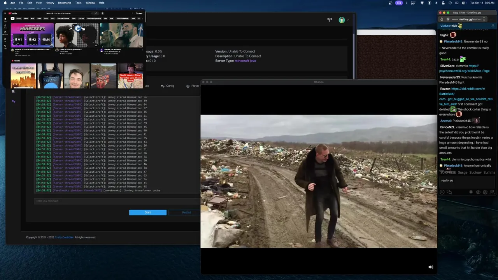
Task: Click the signal icon beside Crafty avatar
Action: [x=330, y=20]
